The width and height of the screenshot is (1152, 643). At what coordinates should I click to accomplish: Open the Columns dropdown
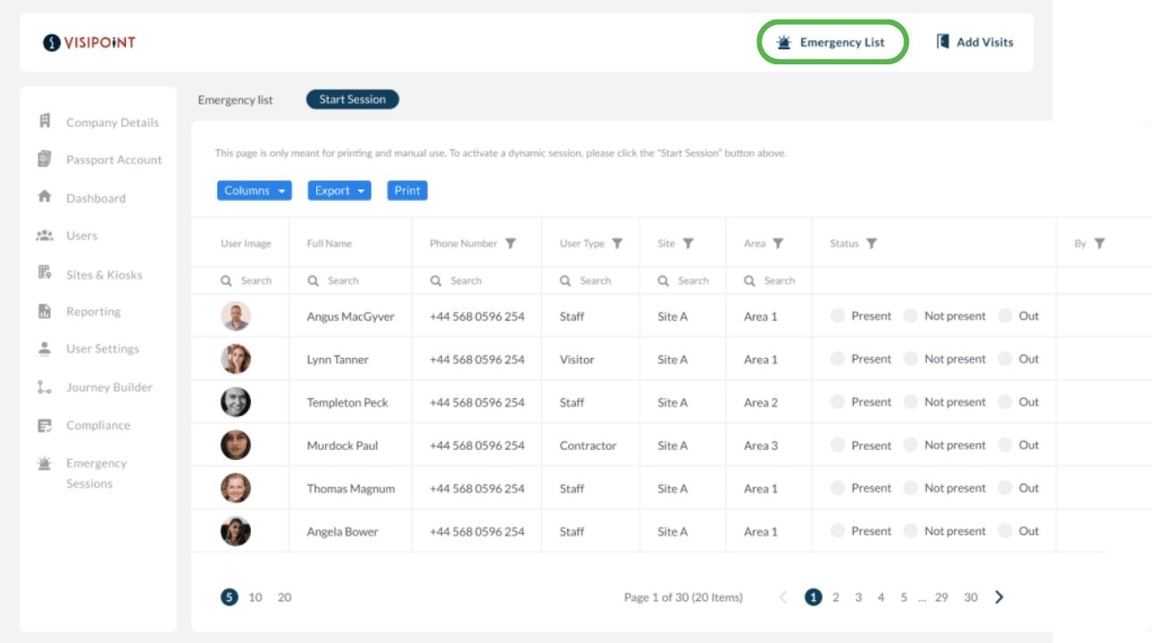point(254,190)
